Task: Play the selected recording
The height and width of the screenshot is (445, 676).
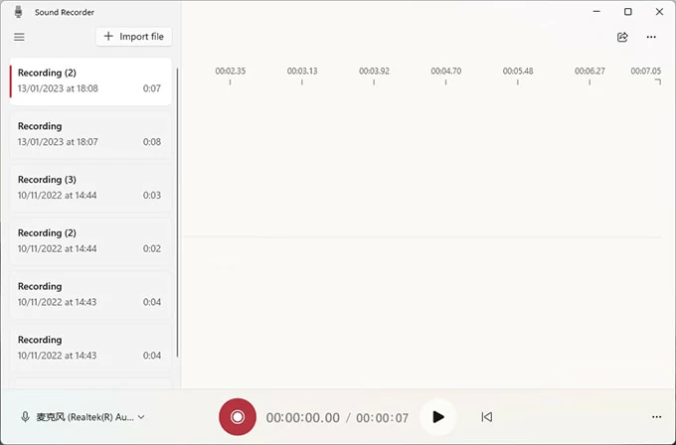Action: 437,417
